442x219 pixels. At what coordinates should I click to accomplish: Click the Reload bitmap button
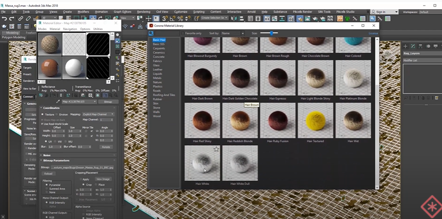[49, 173]
